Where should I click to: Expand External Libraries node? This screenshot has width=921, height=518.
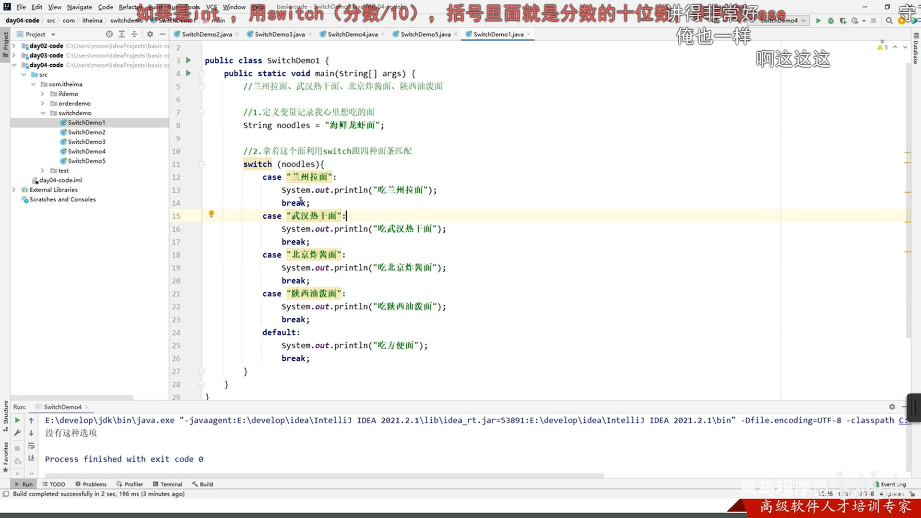[14, 189]
